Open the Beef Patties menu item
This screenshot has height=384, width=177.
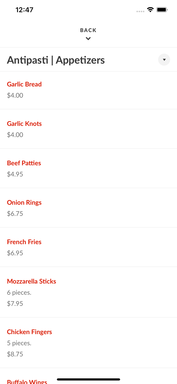tap(24, 163)
